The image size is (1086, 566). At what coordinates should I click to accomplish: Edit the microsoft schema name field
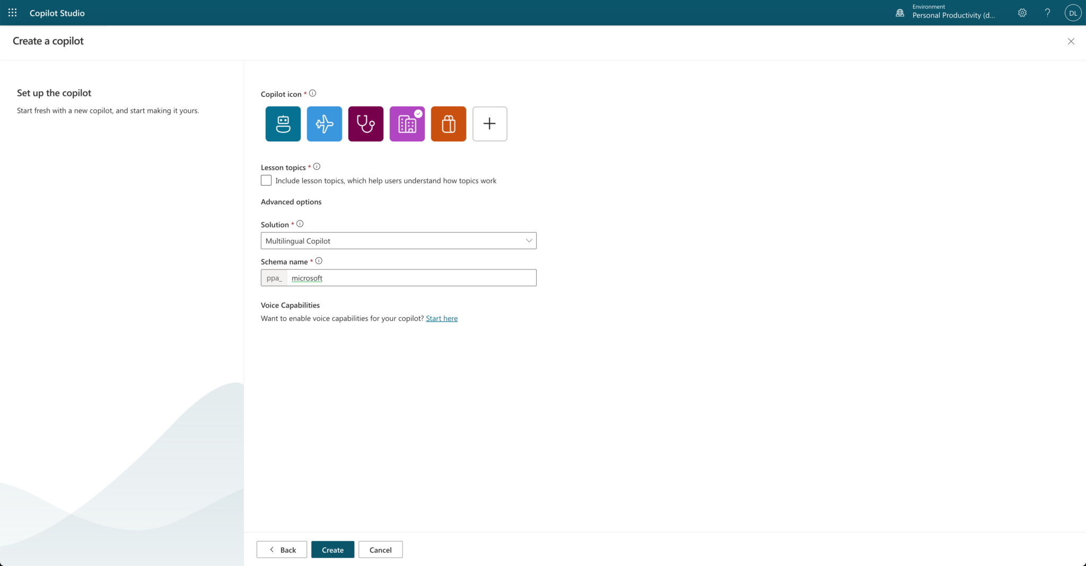413,277
